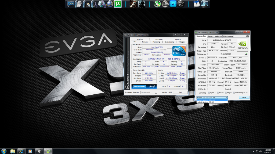Open the monitor icon in the top dock
This screenshot has height=154, width=275.
71,4
